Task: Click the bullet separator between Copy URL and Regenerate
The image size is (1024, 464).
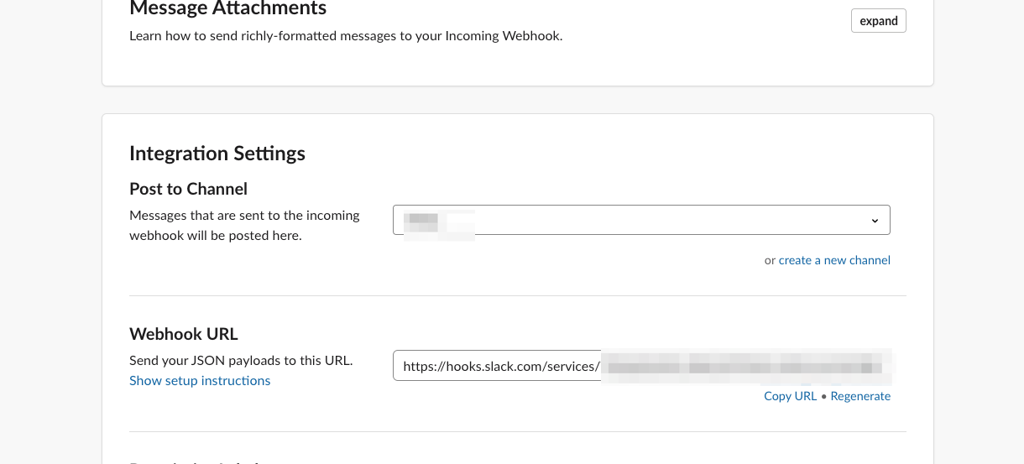Action: pos(823,396)
